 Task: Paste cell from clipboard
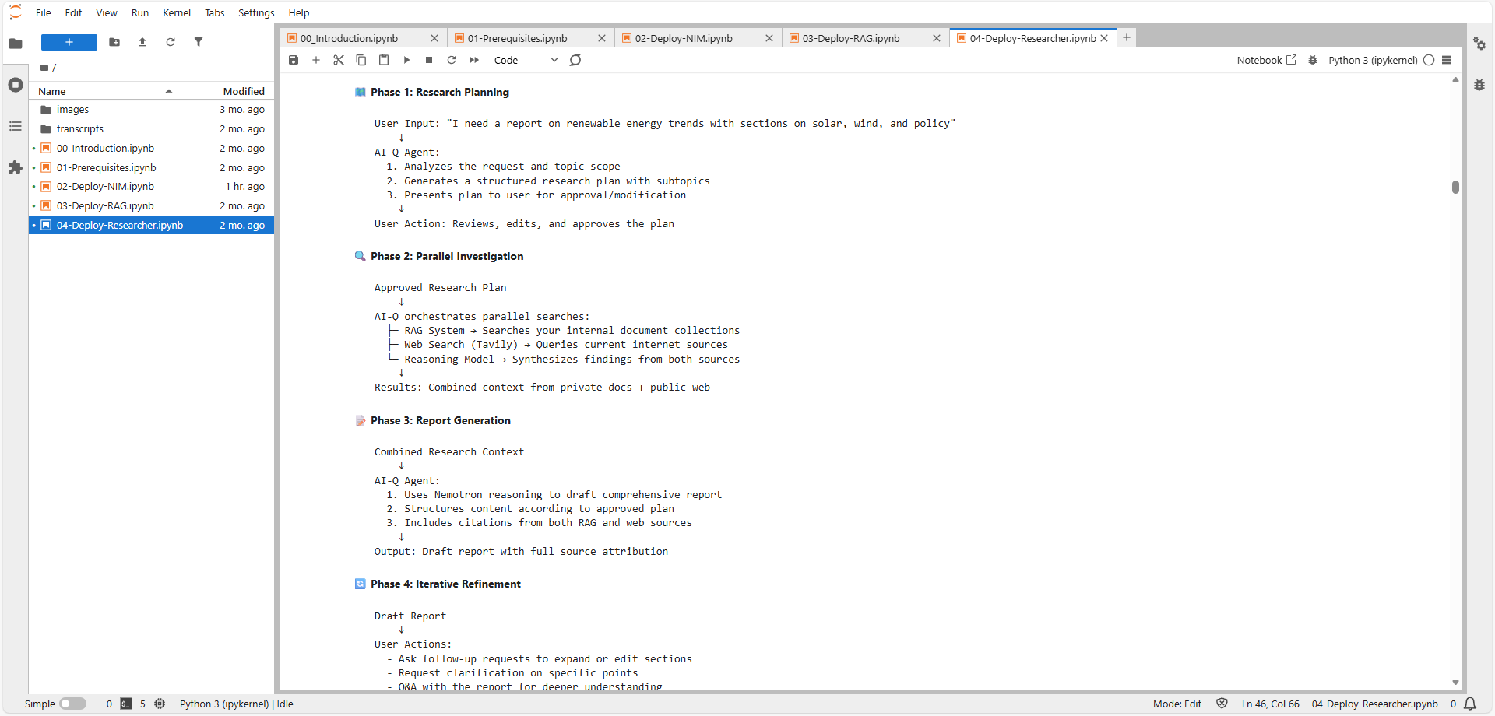[384, 60]
